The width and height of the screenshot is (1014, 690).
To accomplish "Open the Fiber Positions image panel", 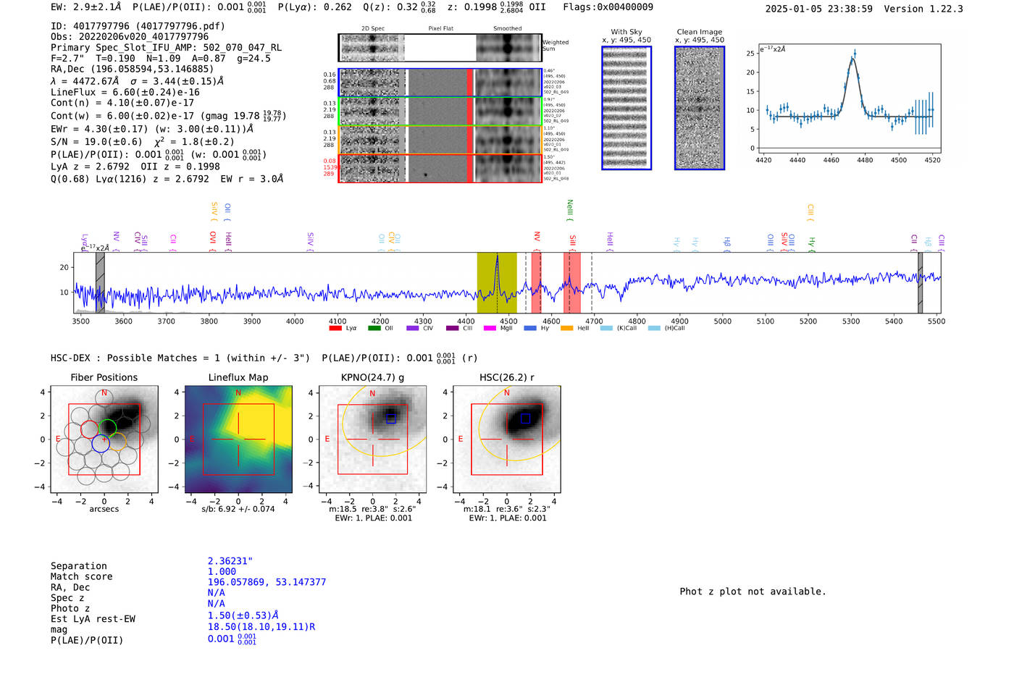I will (x=104, y=439).
